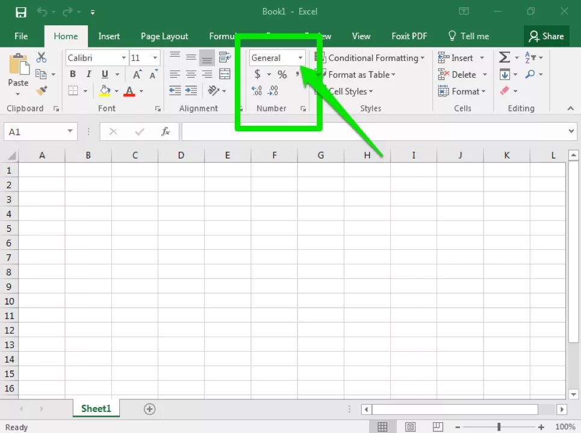Expand the formula bar
The image size is (581, 433).
[571, 131]
